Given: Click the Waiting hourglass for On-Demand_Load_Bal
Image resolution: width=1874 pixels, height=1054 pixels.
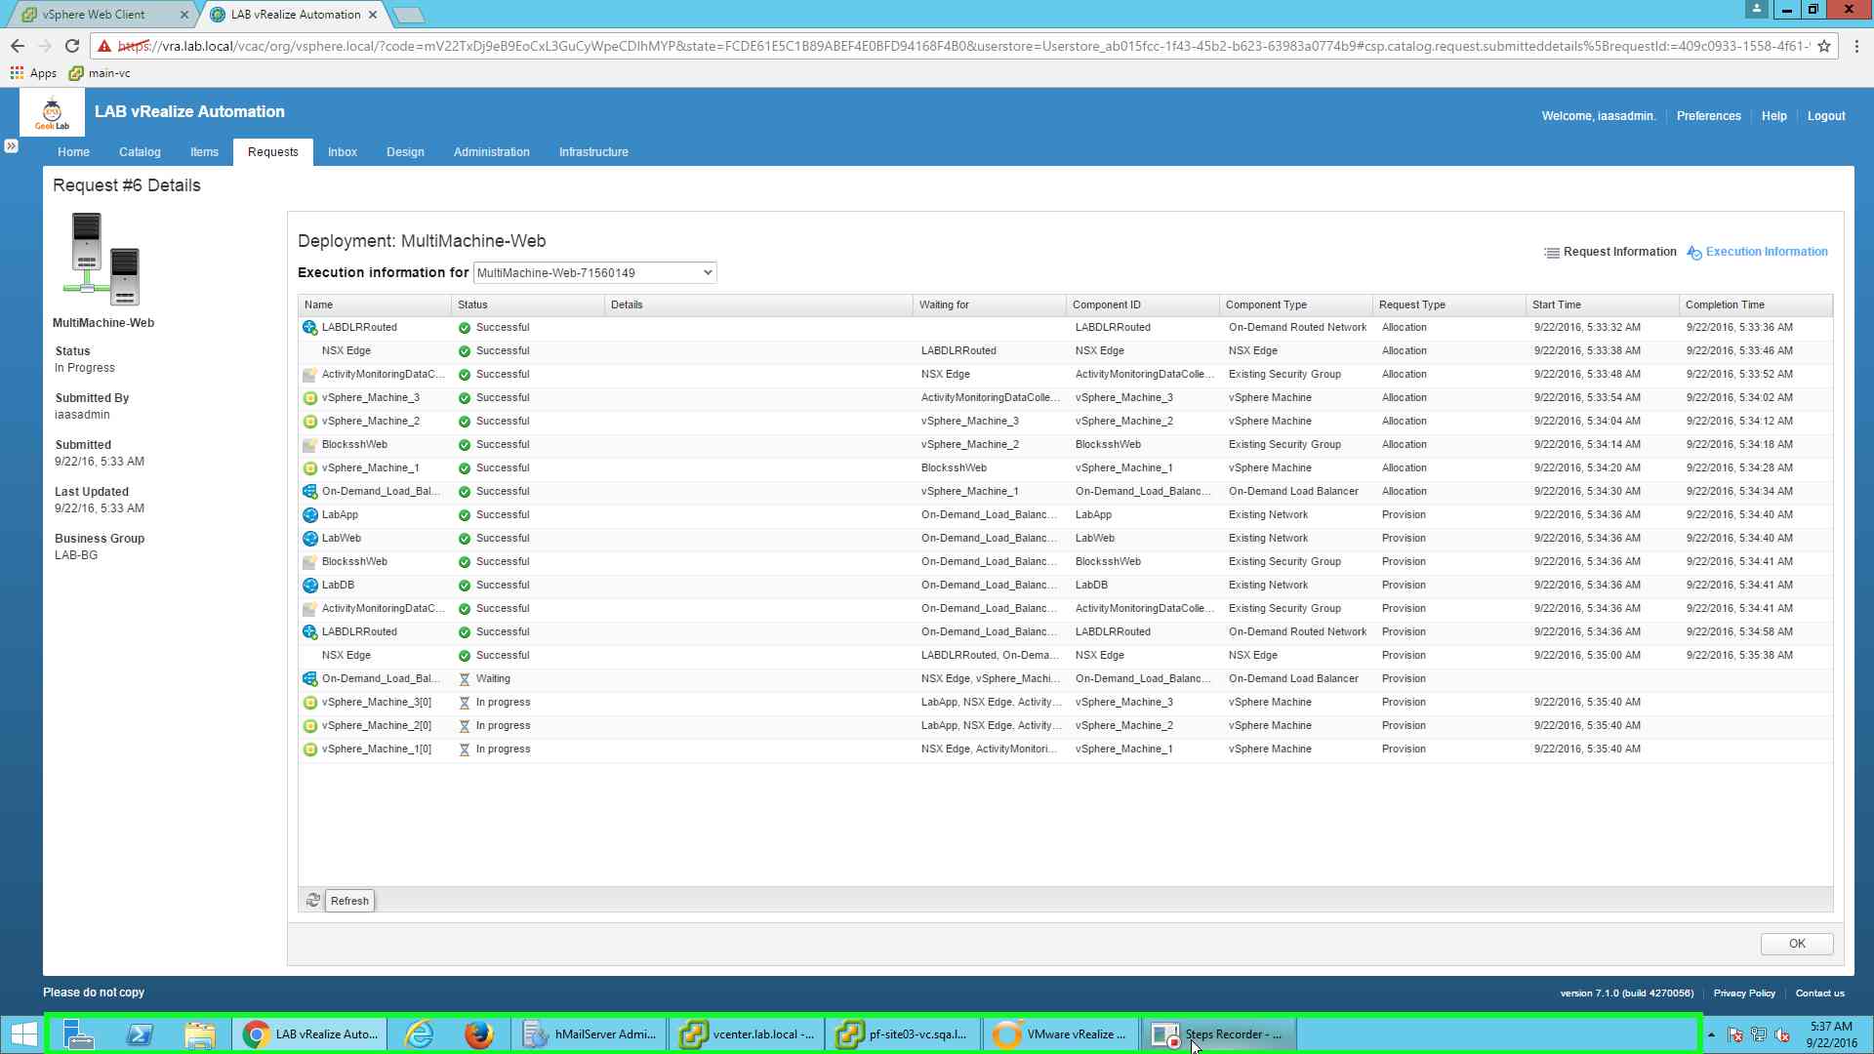Looking at the screenshot, I should [466, 678].
